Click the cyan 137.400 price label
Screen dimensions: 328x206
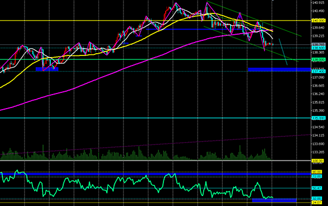pyautogui.click(x=318, y=72)
